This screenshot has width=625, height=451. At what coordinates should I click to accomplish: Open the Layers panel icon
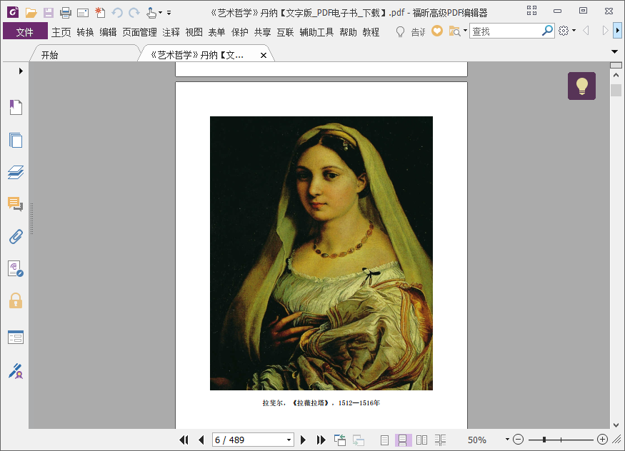[16, 172]
